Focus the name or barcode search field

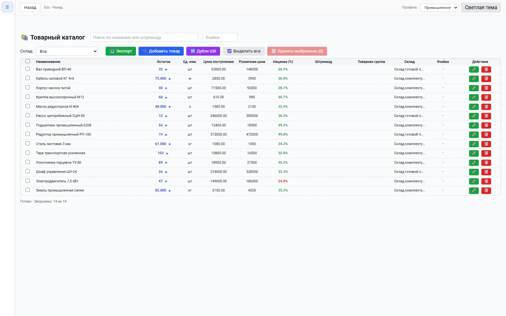(x=144, y=37)
